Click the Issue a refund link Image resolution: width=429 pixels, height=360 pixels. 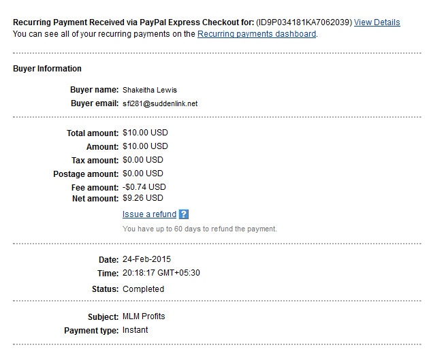coord(149,214)
